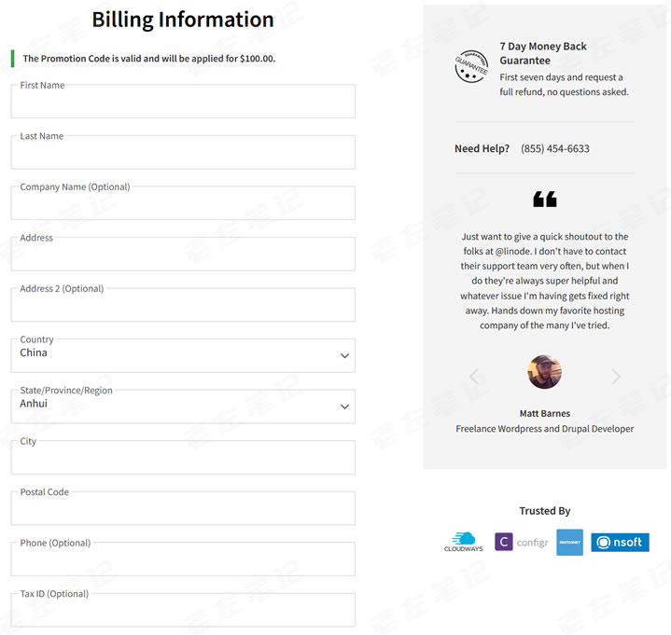Click Matt Barnes profile photo

(x=545, y=372)
